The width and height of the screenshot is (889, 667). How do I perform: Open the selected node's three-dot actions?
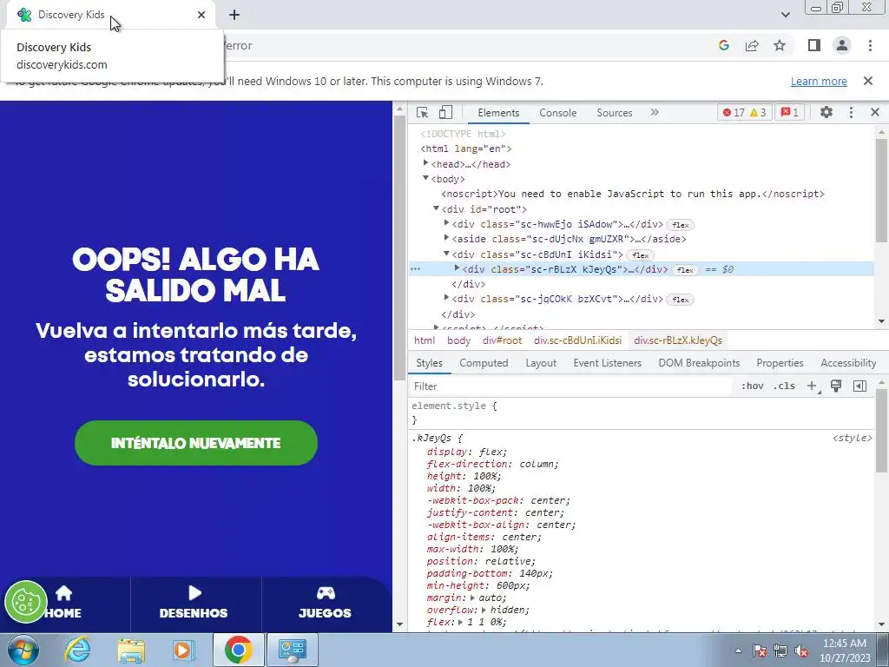point(415,269)
